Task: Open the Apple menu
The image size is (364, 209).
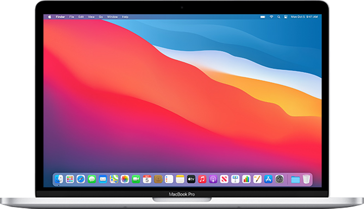Action: [x=50, y=17]
